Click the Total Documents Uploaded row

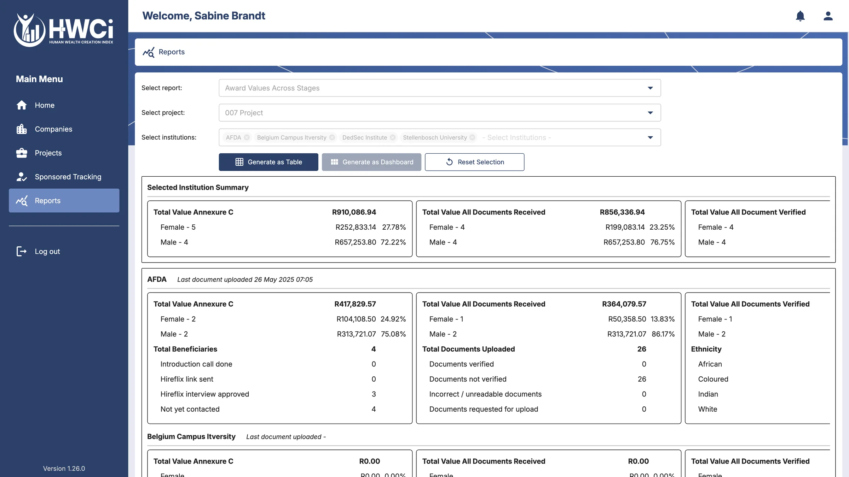tap(534, 349)
